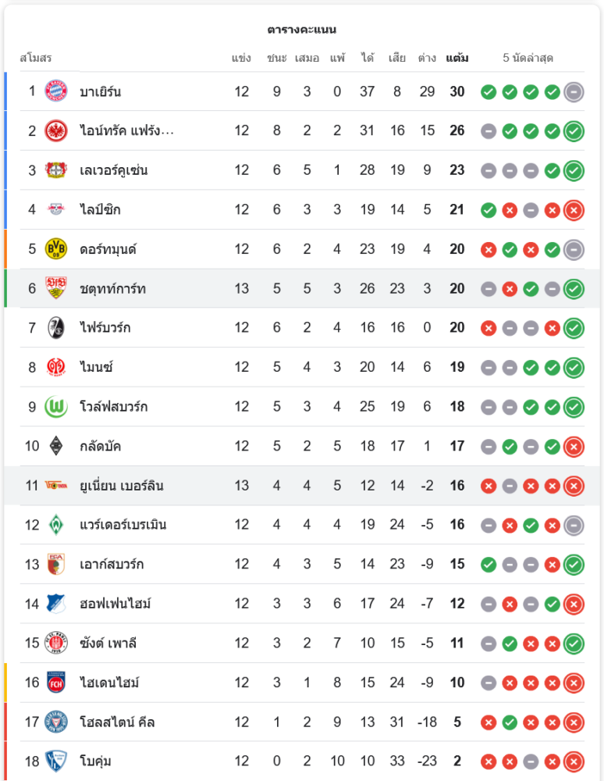Image resolution: width=604 pixels, height=781 pixels.
Task: Click the Bayer Leverkusen club crest
Action: pos(56,170)
